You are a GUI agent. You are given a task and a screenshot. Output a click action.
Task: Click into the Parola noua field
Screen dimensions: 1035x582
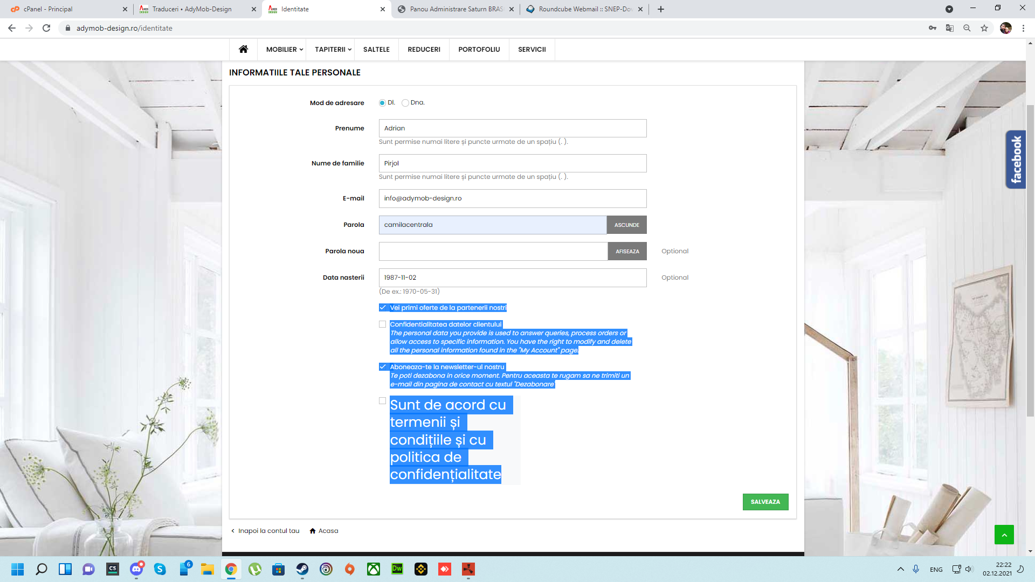coord(493,251)
